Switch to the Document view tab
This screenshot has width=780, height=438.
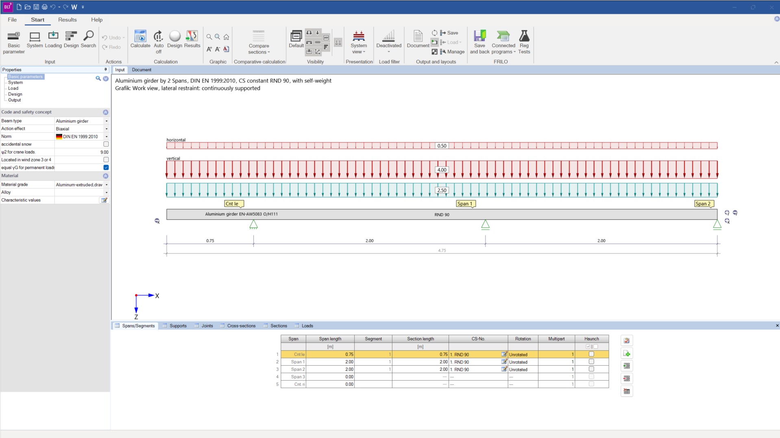point(142,70)
